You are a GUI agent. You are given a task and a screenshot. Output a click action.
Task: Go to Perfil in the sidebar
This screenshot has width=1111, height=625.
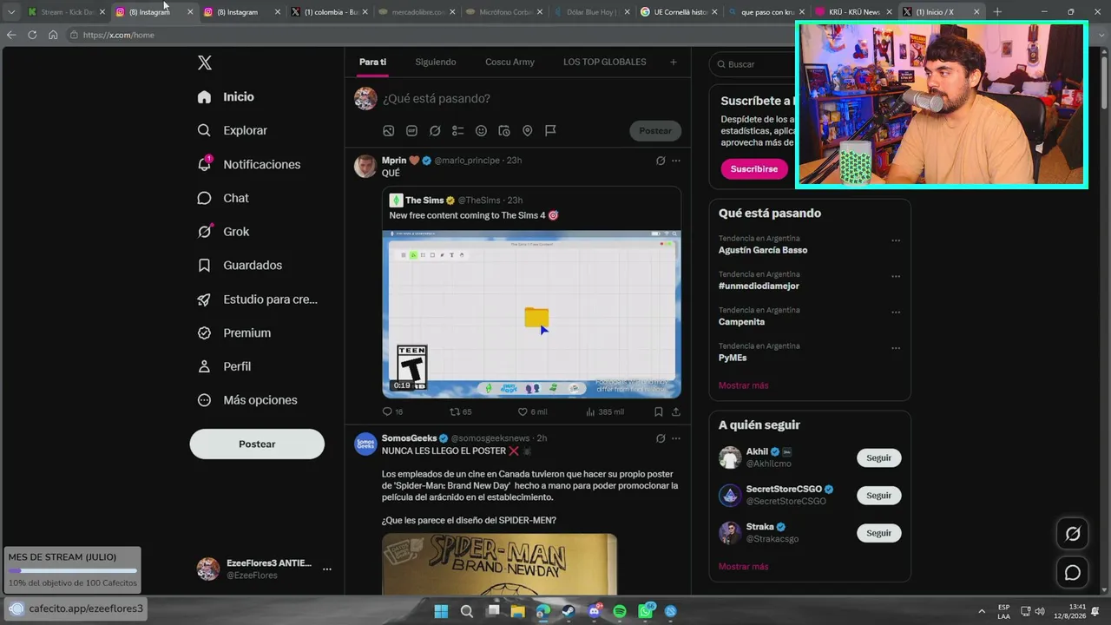pos(224,366)
